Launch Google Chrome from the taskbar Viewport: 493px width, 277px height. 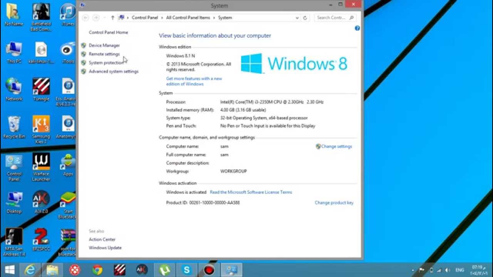pos(97,270)
